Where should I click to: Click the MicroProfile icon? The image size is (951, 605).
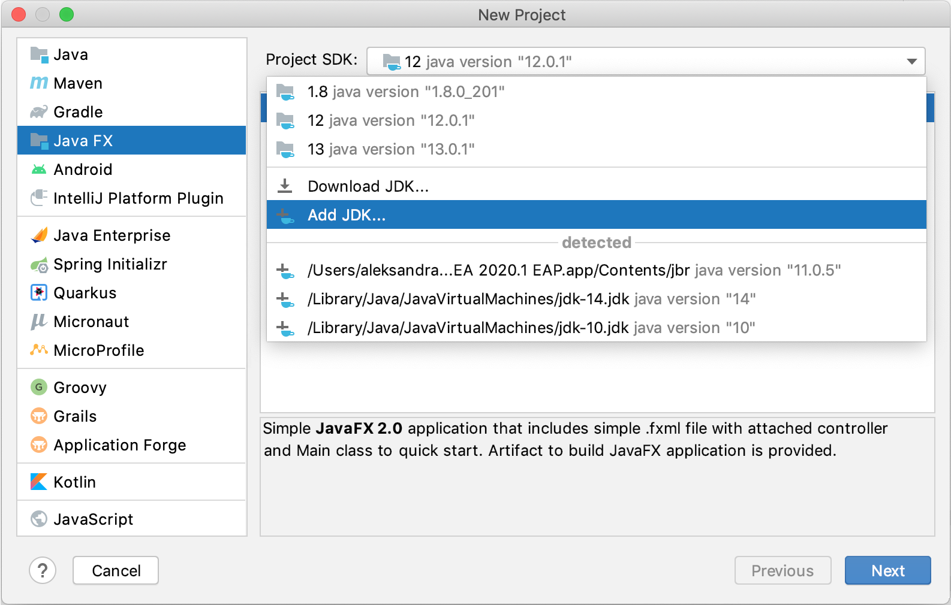click(x=39, y=349)
